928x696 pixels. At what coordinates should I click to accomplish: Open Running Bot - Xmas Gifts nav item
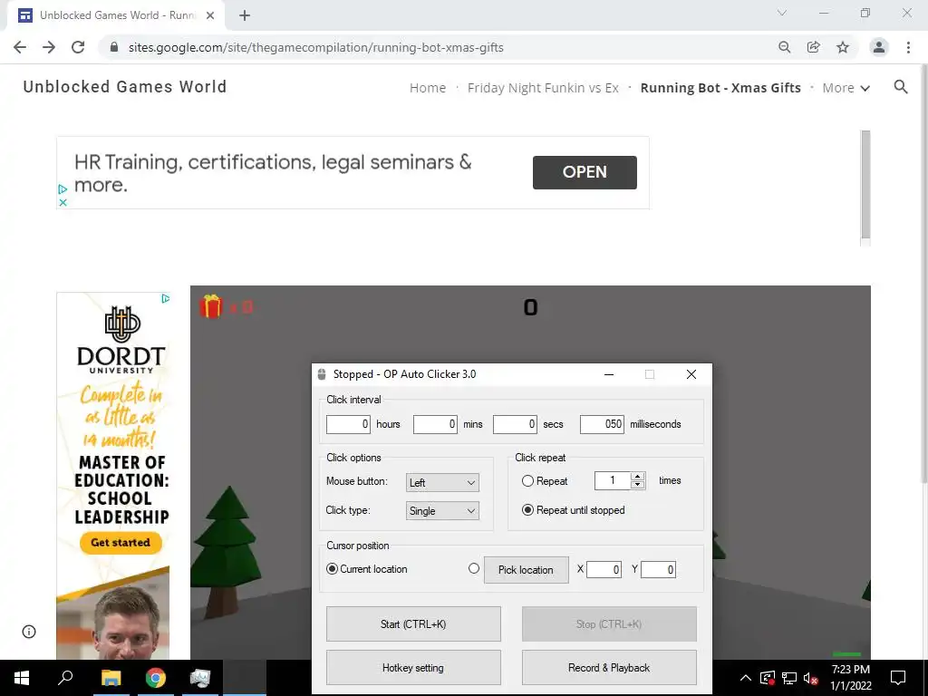(x=720, y=88)
